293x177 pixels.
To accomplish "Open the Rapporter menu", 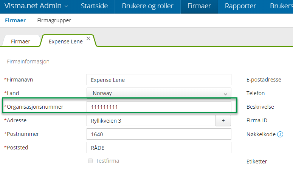I will [x=240, y=6].
